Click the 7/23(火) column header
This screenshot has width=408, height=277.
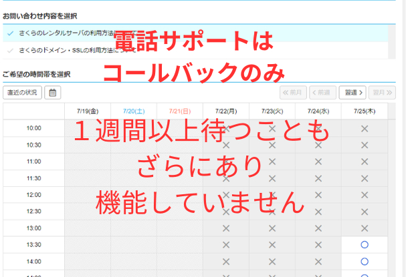tap(272, 111)
